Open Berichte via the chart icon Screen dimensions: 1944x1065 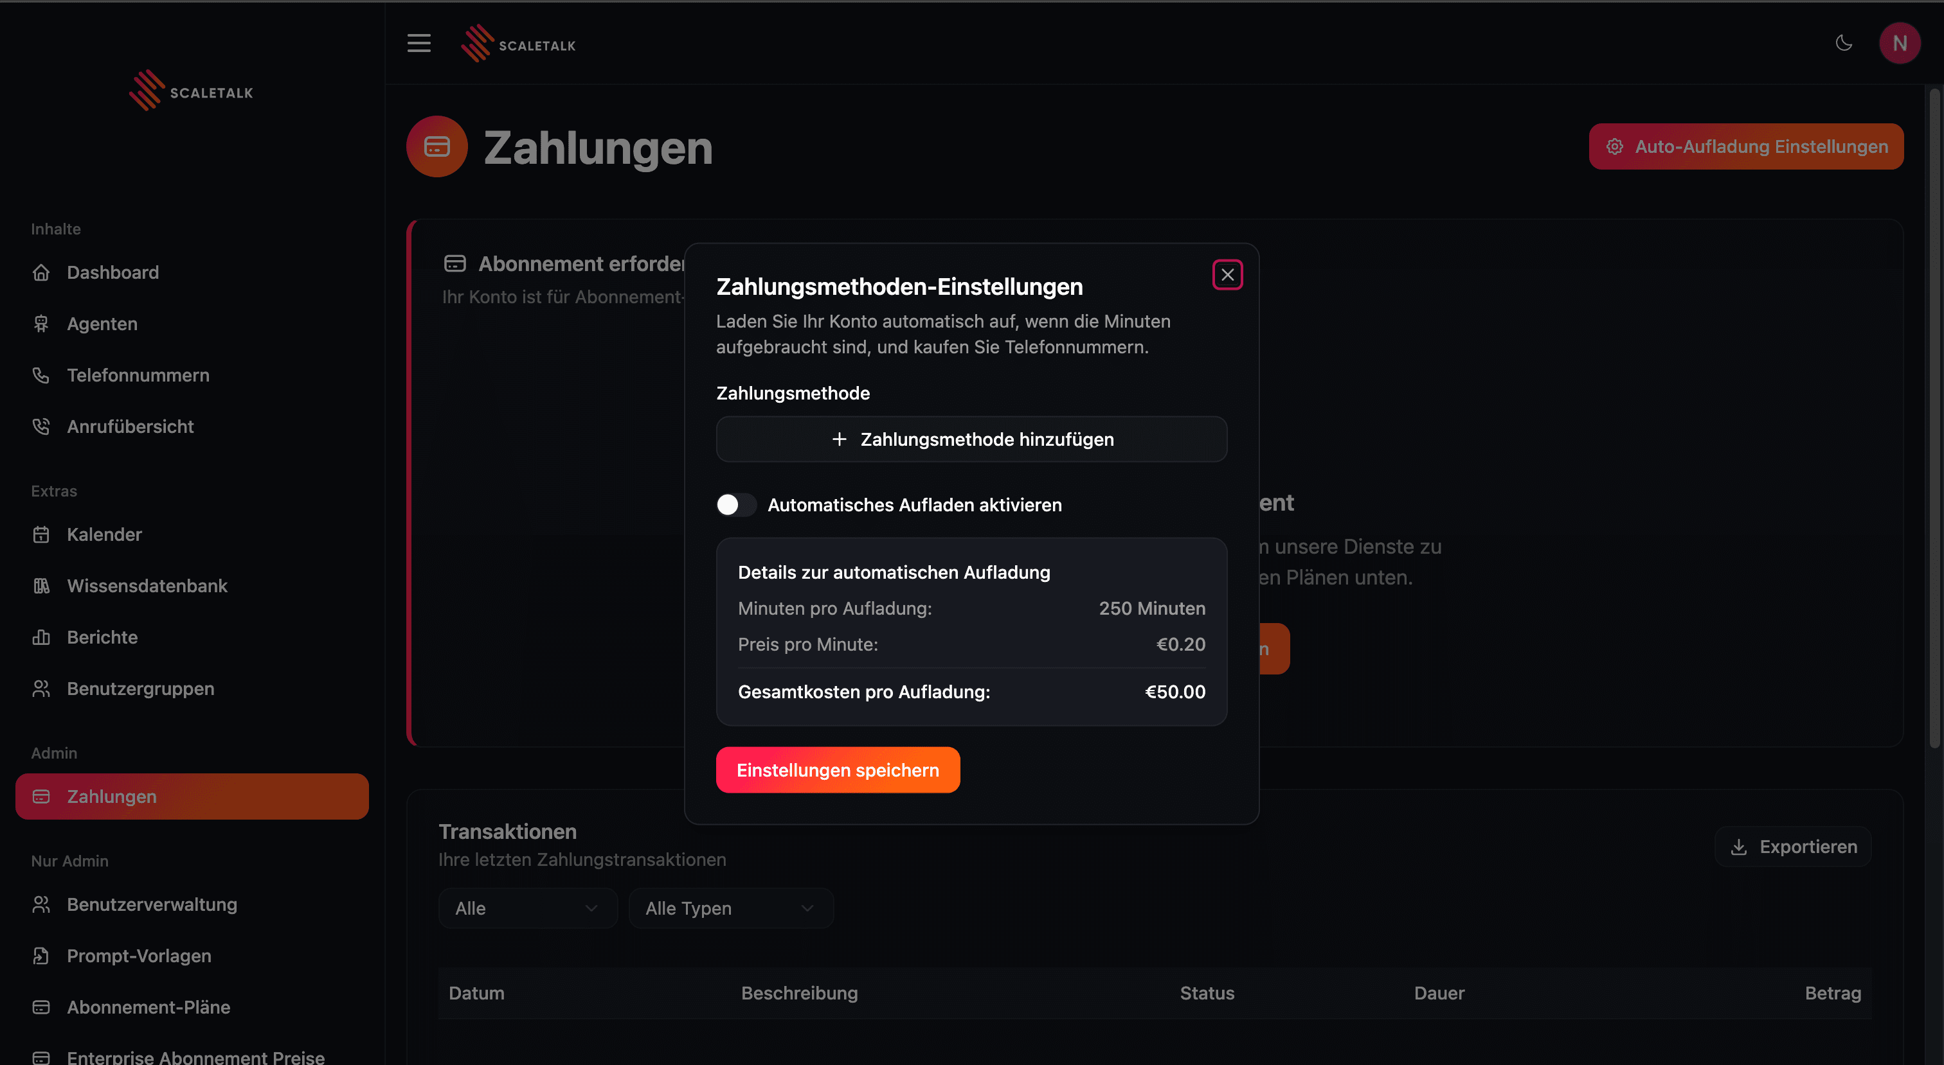pyautogui.click(x=42, y=637)
